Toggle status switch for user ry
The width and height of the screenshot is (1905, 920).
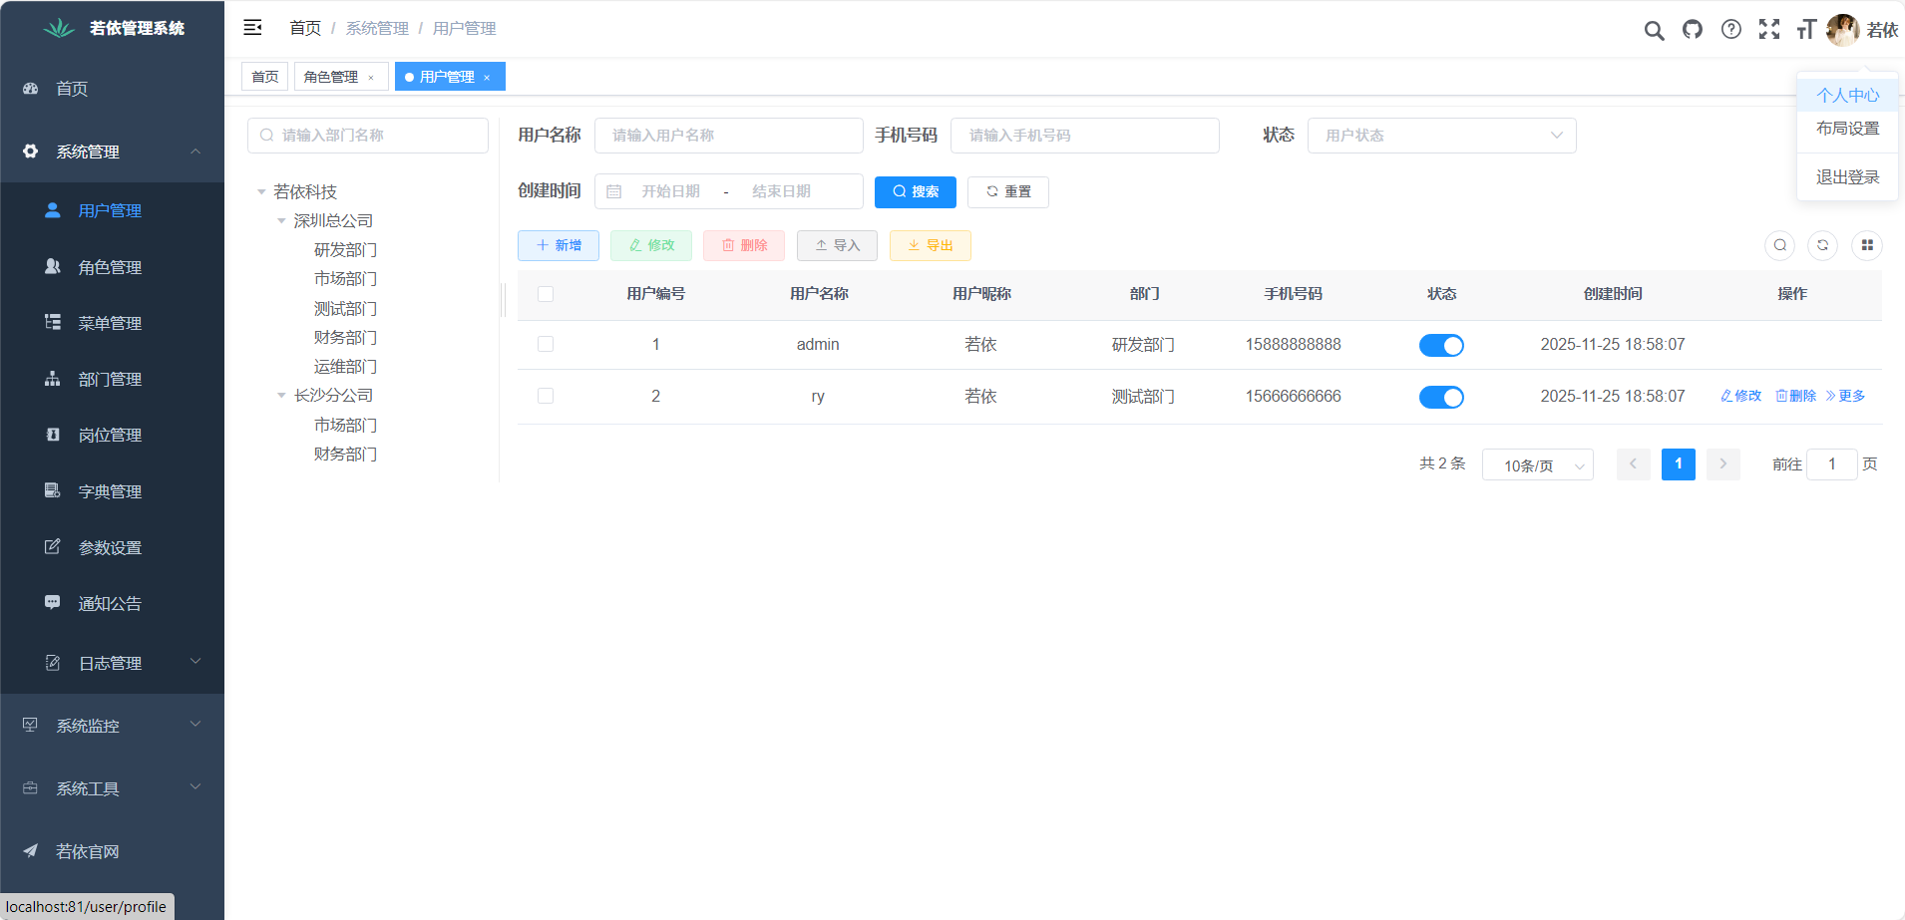pyautogui.click(x=1441, y=397)
